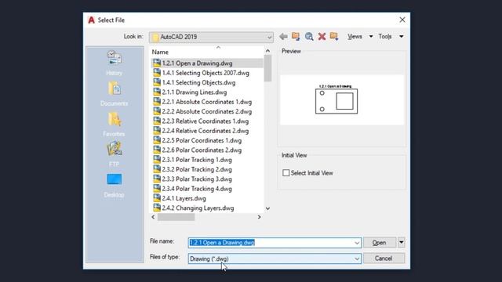Select 1.4.1 Selecting Objects.dwg
Viewport: 502px width, 282px height.
coord(198,82)
